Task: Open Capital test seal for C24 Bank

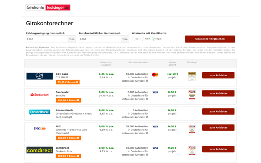Action: [x=192, y=77]
